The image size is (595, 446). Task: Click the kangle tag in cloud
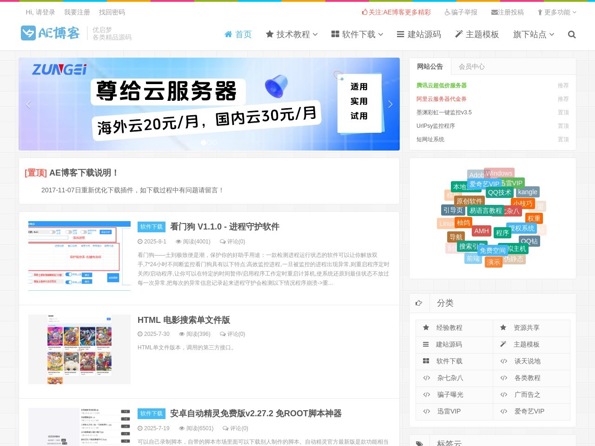click(528, 192)
